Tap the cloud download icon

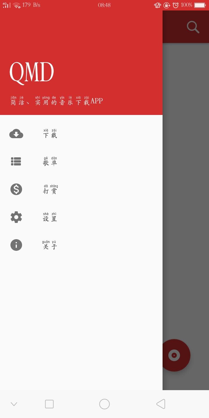pos(16,134)
